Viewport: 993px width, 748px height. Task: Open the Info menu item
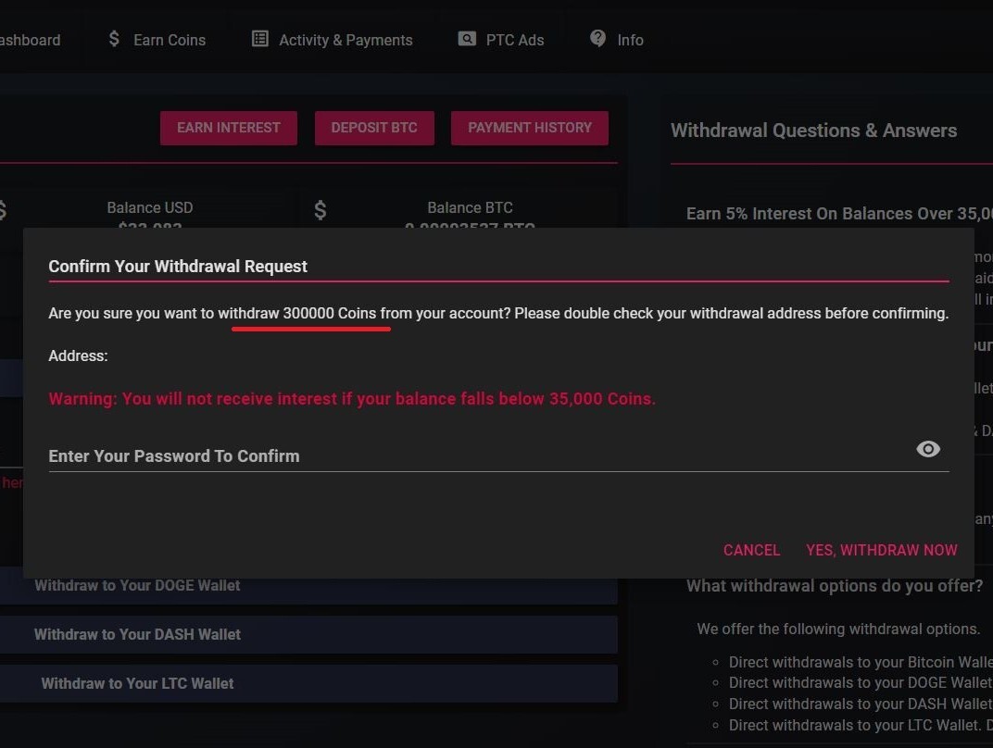630,40
